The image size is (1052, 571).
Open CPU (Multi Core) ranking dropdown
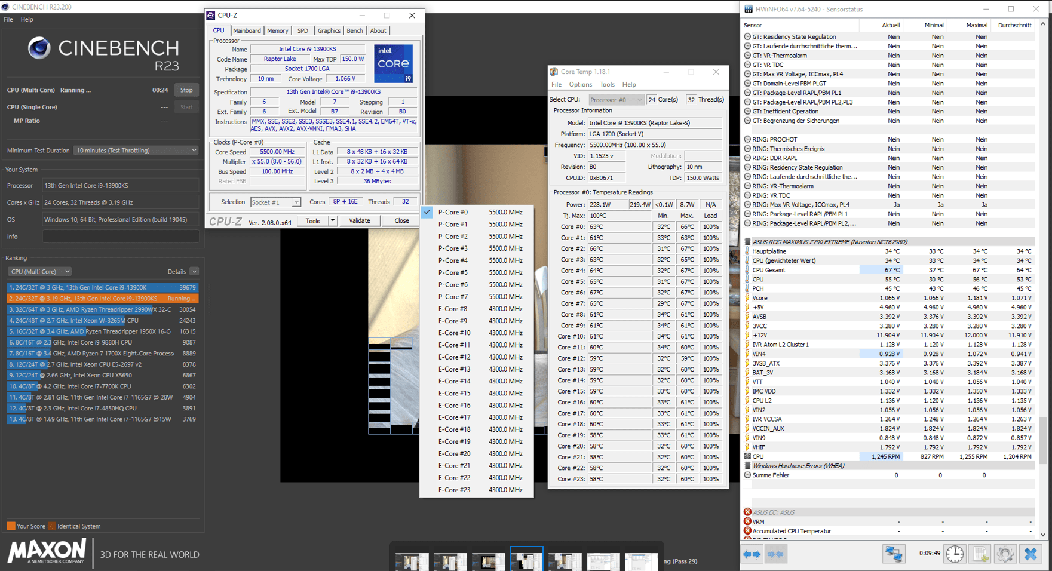tap(39, 271)
